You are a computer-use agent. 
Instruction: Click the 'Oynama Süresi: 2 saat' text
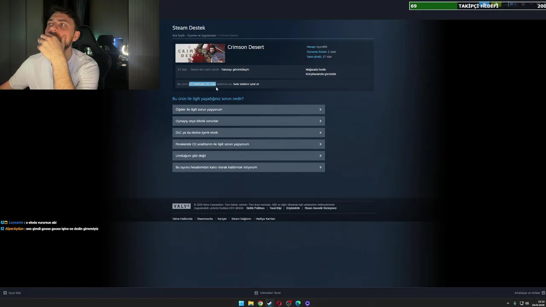[321, 52]
